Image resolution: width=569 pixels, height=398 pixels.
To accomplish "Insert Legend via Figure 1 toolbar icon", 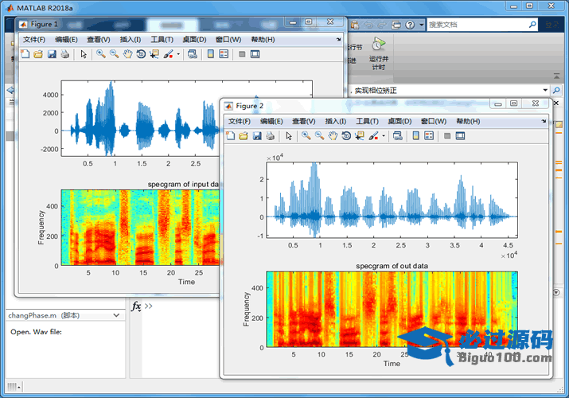I will (x=224, y=54).
